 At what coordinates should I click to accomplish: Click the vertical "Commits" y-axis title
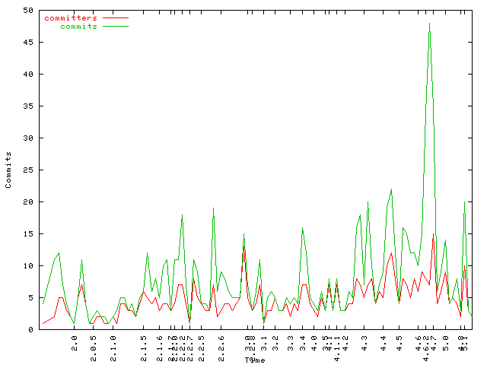(8, 170)
